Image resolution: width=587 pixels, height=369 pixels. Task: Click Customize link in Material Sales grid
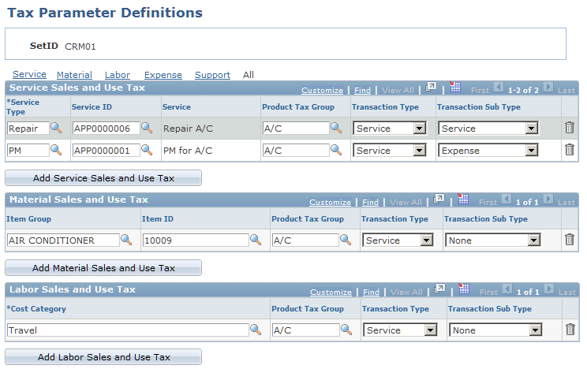(x=330, y=202)
